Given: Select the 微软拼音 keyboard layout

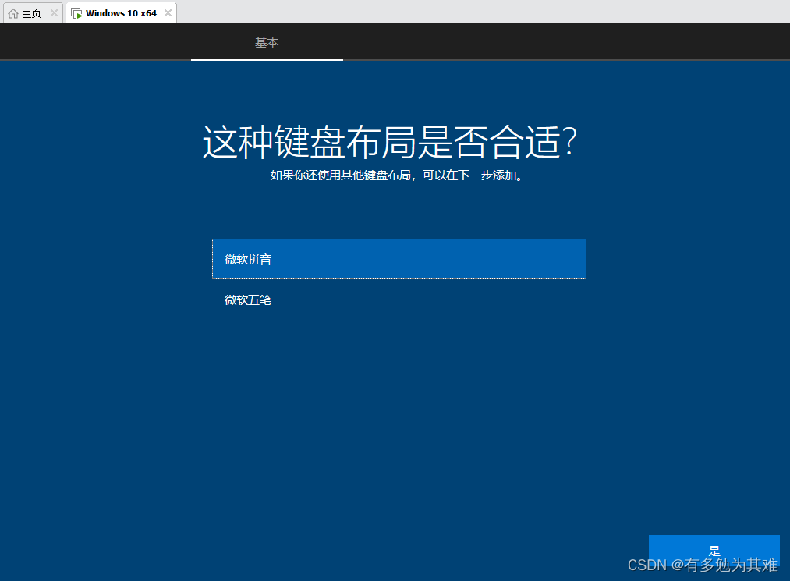Looking at the screenshot, I should pyautogui.click(x=399, y=259).
